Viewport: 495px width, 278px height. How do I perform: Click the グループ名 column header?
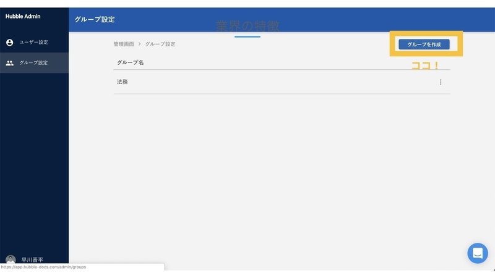tap(131, 62)
